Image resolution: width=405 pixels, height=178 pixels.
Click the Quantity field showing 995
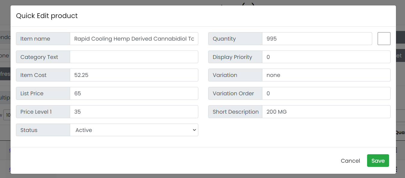point(317,39)
